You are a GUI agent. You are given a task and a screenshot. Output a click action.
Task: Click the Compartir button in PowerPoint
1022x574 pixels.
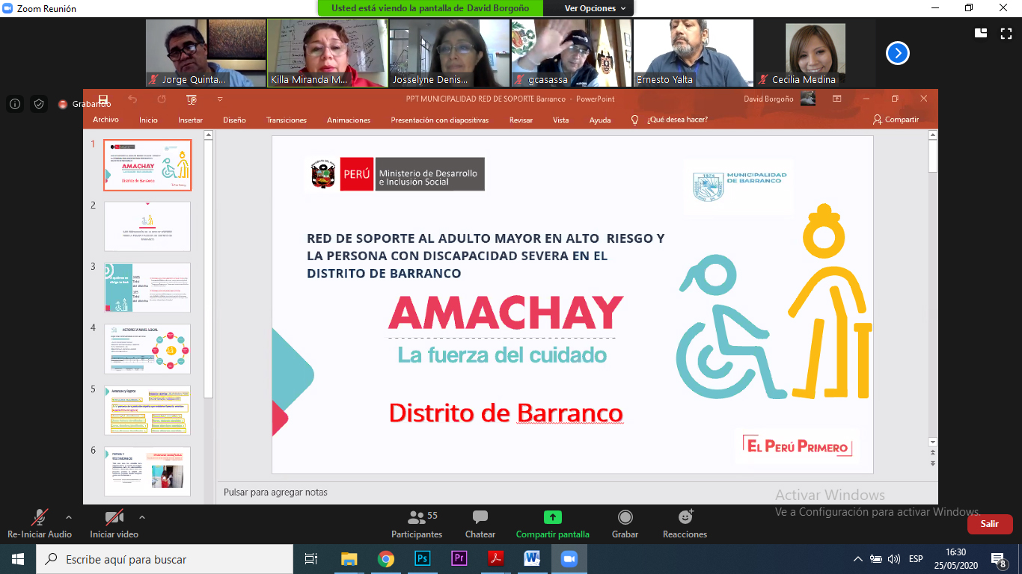coord(896,120)
